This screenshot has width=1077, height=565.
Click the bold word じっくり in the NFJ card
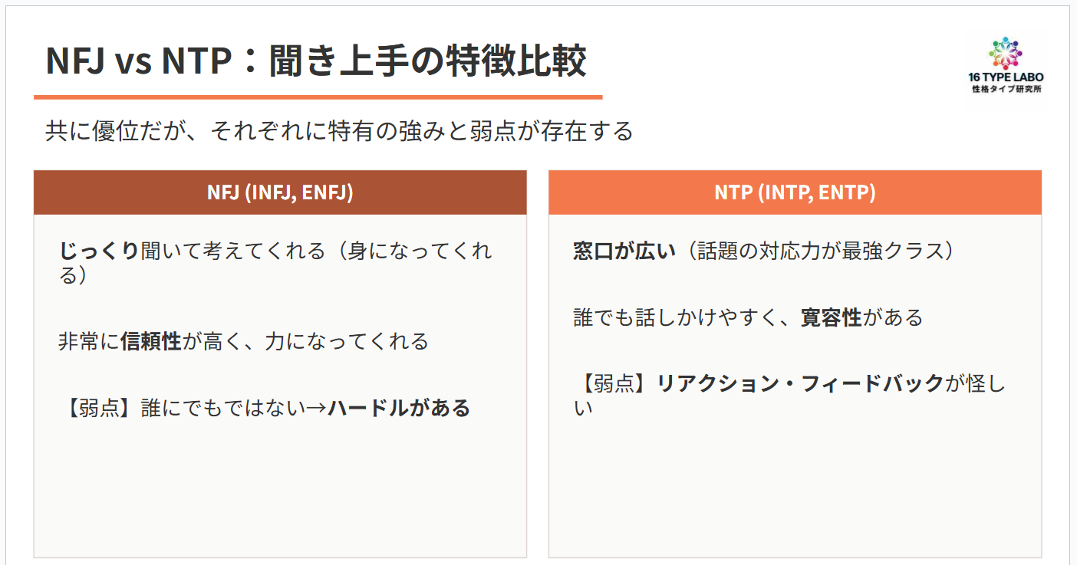point(99,251)
